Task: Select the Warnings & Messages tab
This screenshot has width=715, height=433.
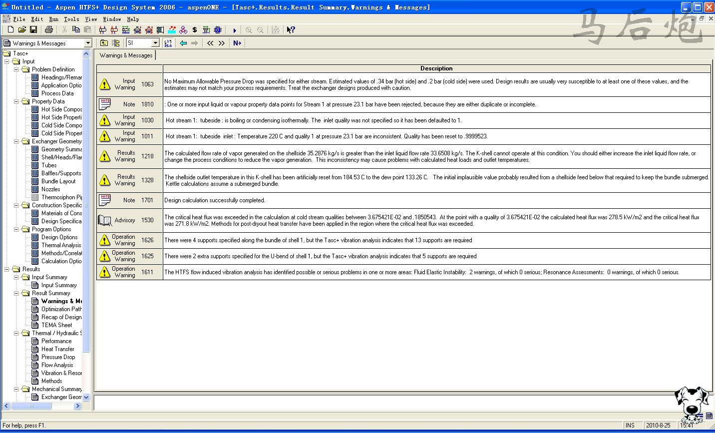Action: [126, 55]
